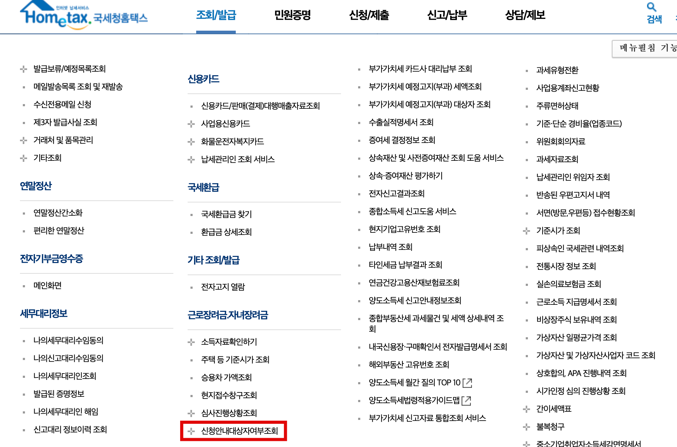Expand the 간이세액표 entry
The image size is (677, 447).
click(527, 409)
